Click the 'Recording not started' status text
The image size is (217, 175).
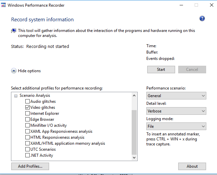coord(48,46)
